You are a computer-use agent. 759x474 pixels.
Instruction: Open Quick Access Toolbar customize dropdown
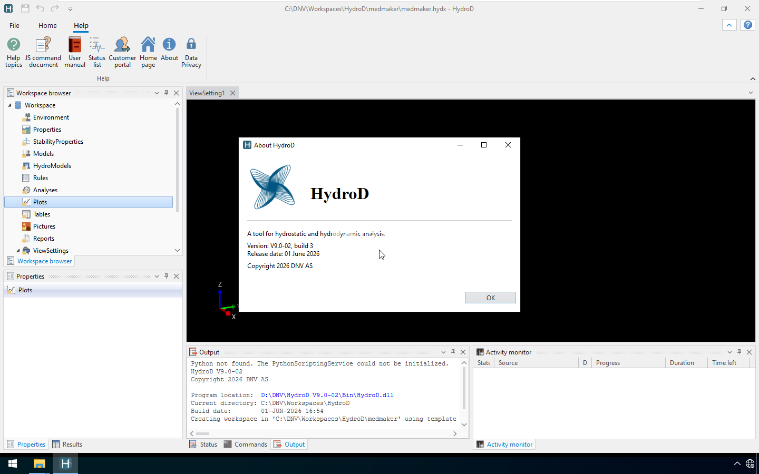tap(70, 9)
